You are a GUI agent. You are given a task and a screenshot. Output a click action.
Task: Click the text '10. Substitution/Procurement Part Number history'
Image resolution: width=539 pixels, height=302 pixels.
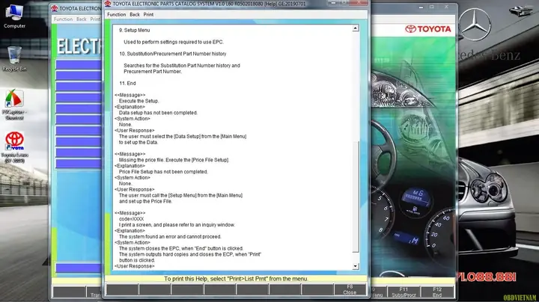point(173,54)
